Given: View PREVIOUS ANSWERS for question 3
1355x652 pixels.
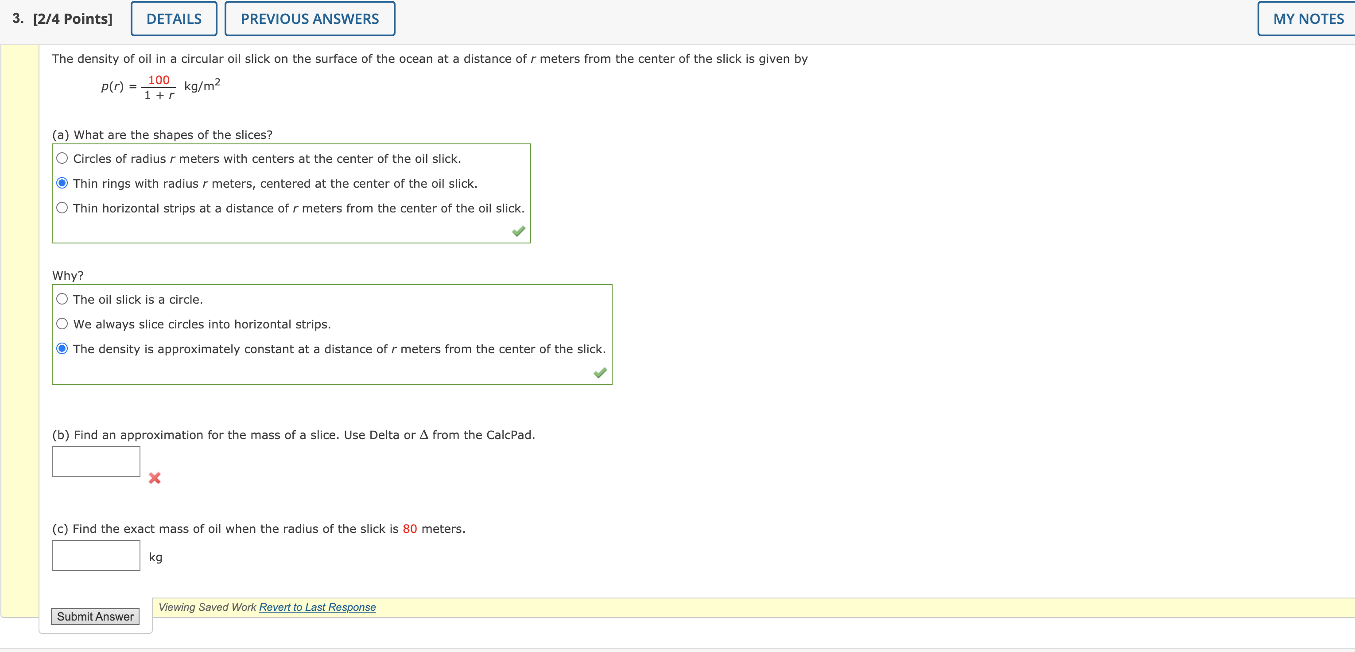Looking at the screenshot, I should [309, 19].
